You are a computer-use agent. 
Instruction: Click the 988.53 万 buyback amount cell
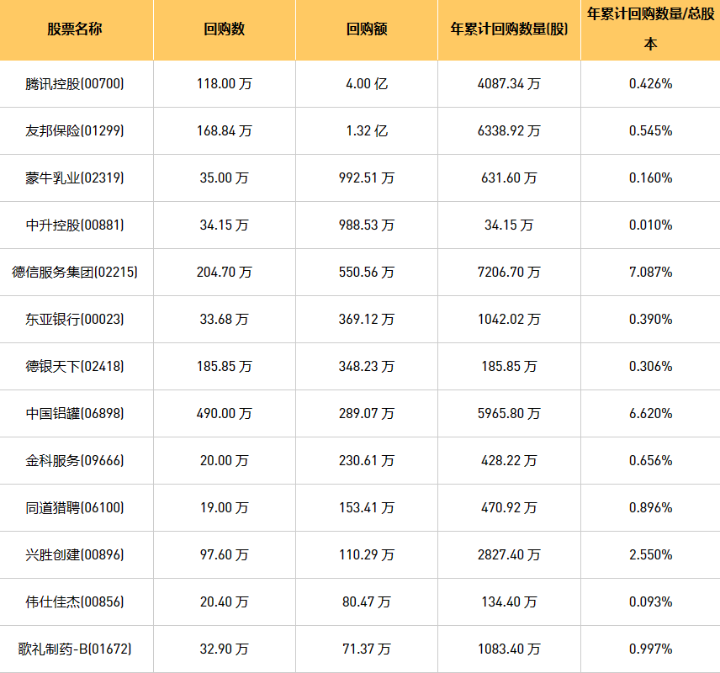click(x=367, y=225)
